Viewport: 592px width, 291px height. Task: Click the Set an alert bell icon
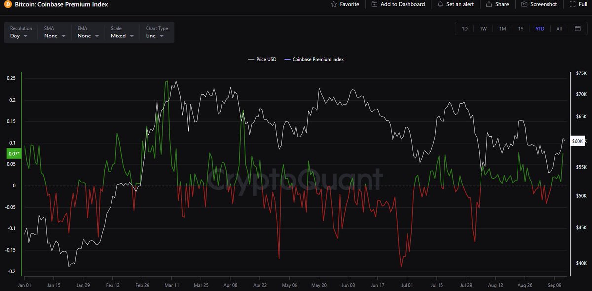click(x=440, y=4)
